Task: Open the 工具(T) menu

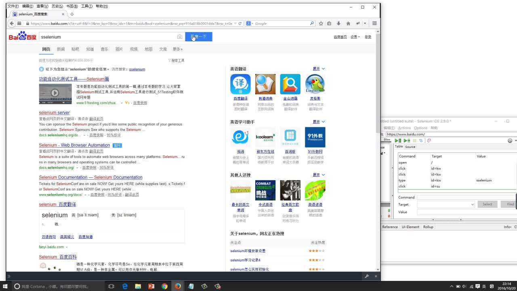Action: click(87, 6)
